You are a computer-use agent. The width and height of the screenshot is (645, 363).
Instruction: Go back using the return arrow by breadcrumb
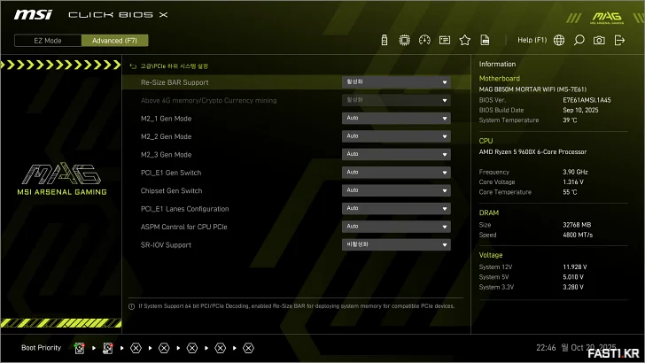pyautogui.click(x=133, y=66)
